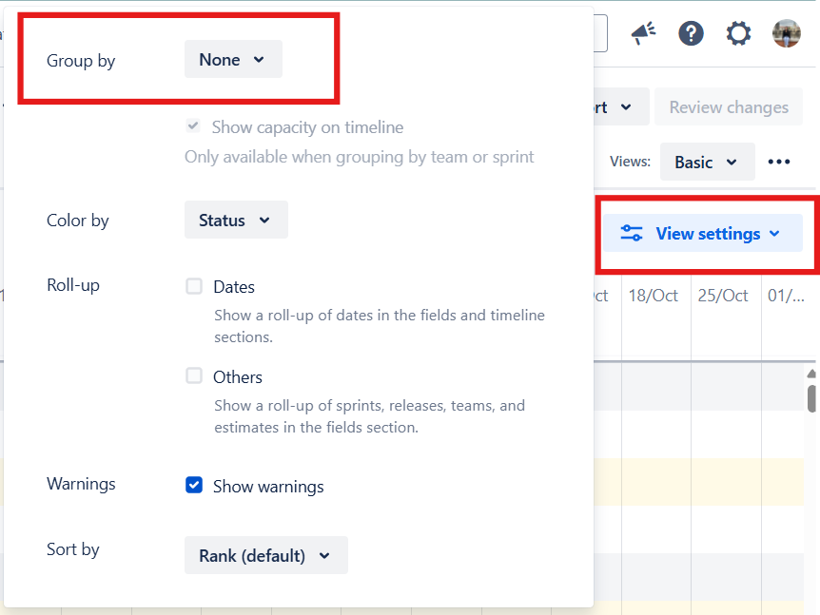Click the scrollbar up arrow
This screenshot has height=615, width=820.
(811, 374)
